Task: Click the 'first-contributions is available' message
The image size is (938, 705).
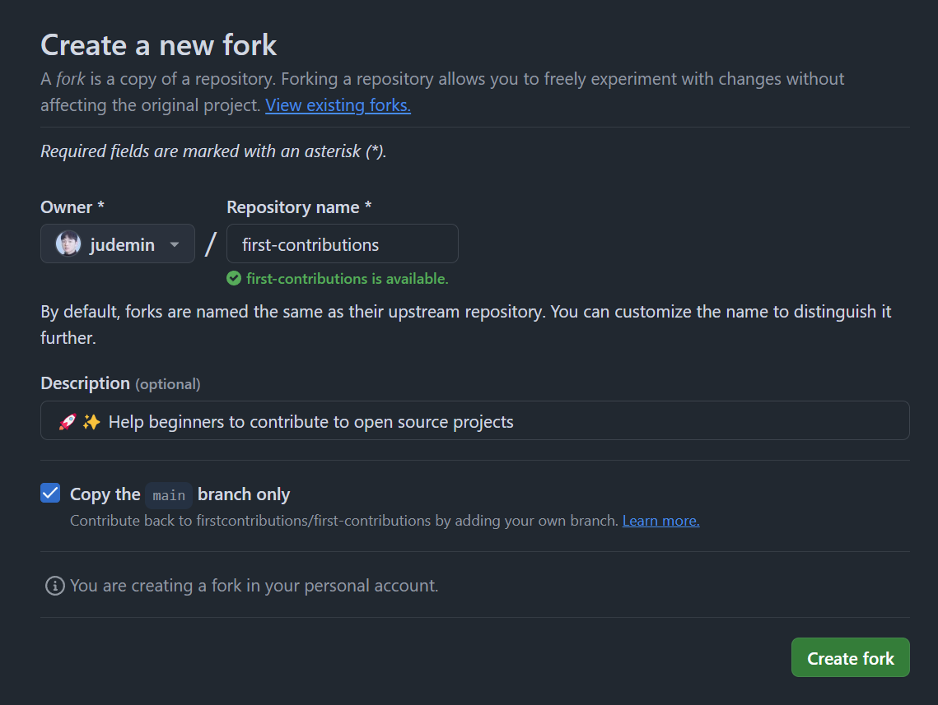Action: (346, 279)
